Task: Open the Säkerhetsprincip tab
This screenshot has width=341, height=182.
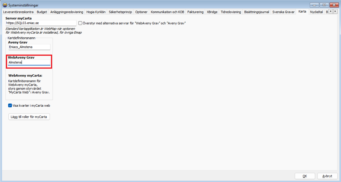Action: click(x=120, y=12)
